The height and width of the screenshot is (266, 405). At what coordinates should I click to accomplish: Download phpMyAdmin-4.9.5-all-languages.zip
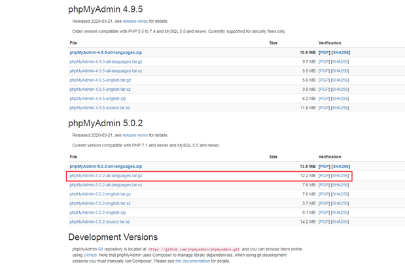pos(105,52)
